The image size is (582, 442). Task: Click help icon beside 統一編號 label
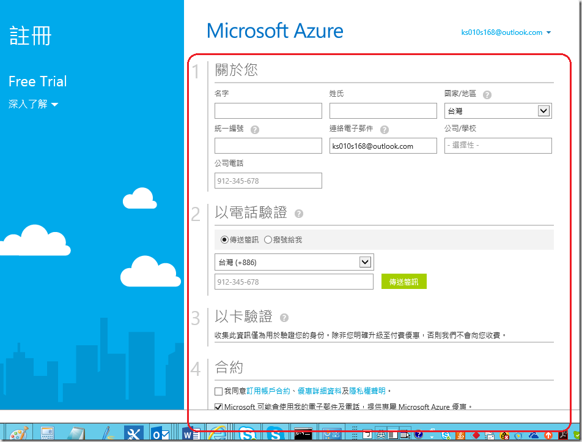point(255,130)
